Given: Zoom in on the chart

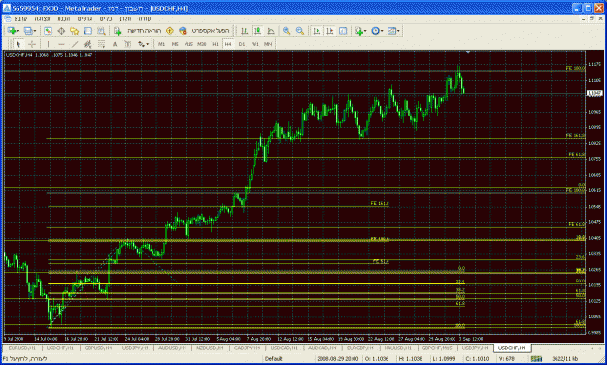Looking at the screenshot, I should 287,31.
